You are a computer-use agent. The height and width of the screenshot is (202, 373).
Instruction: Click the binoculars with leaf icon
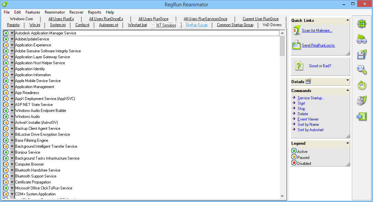[x=361, y=39]
